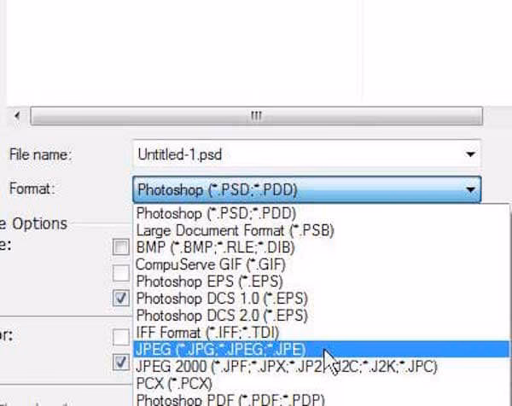Uncheck the checked checkbox beside JPEG 2000 entry

click(x=121, y=362)
